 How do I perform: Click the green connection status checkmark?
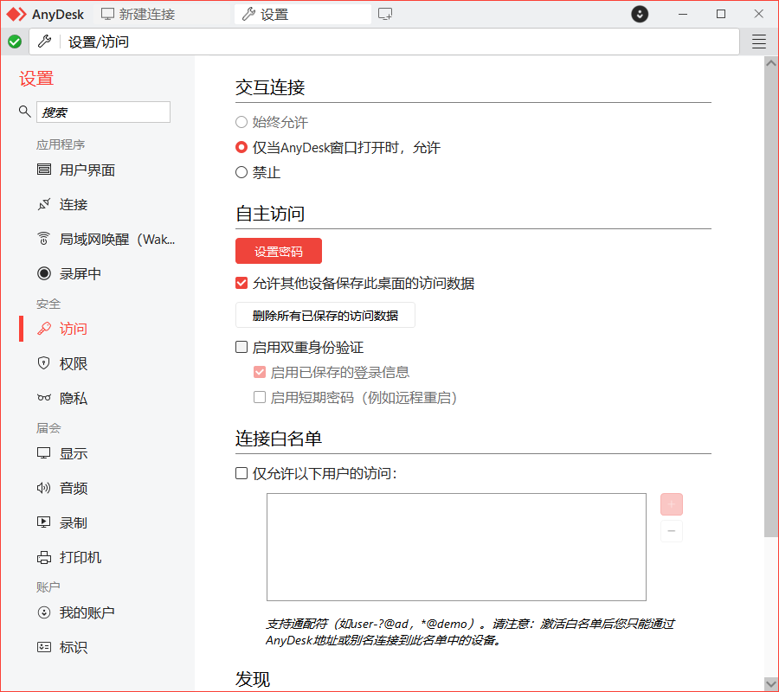pyautogui.click(x=15, y=42)
